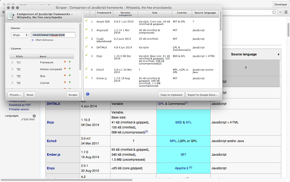Viewport: 290px width, 182px height.
Task: Open the Enyo link in the Wikipedia table
Action: pyautogui.click(x=51, y=168)
